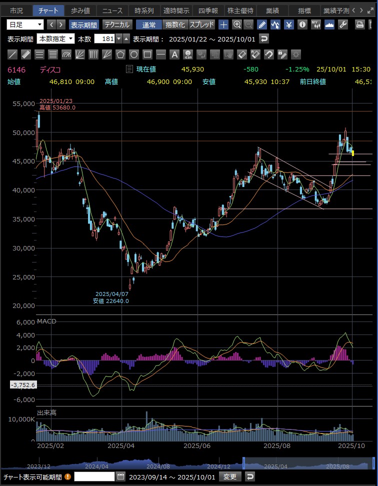Enable 指数化 display mode
The image size is (378, 486).
tap(175, 24)
